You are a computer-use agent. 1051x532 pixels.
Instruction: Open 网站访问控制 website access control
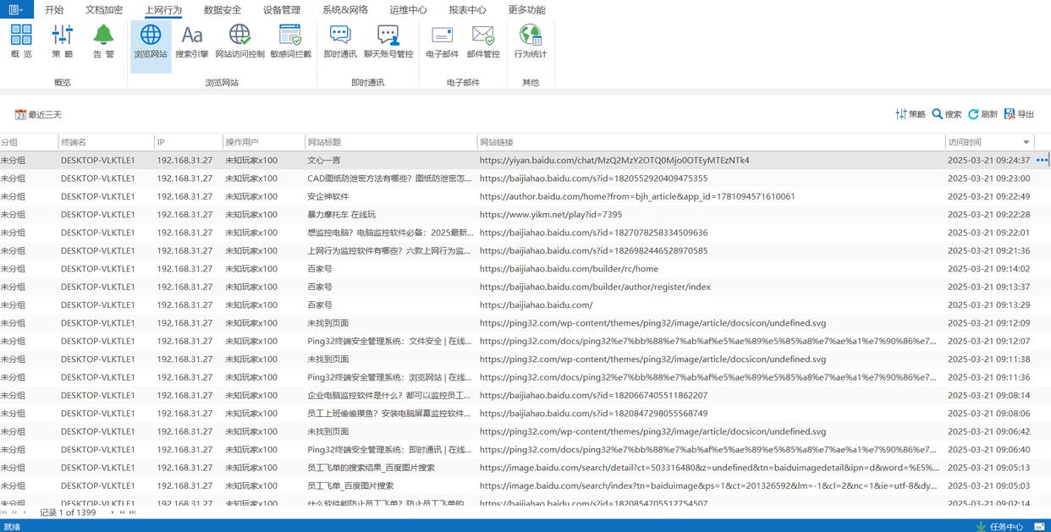(239, 41)
